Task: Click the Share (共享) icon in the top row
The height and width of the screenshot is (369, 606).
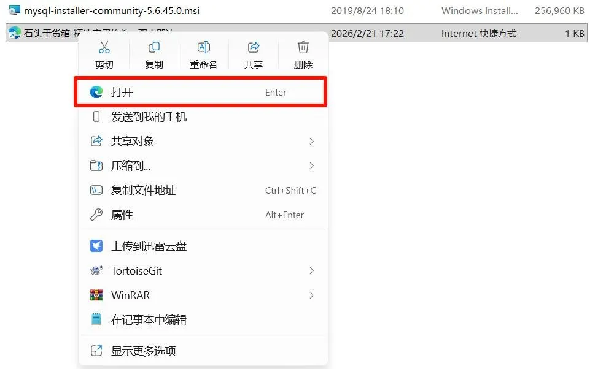Action: click(254, 47)
